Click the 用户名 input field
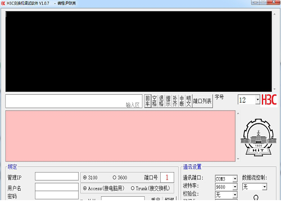Image resolution: width=281 pixels, height=208 pixels. (x=57, y=187)
